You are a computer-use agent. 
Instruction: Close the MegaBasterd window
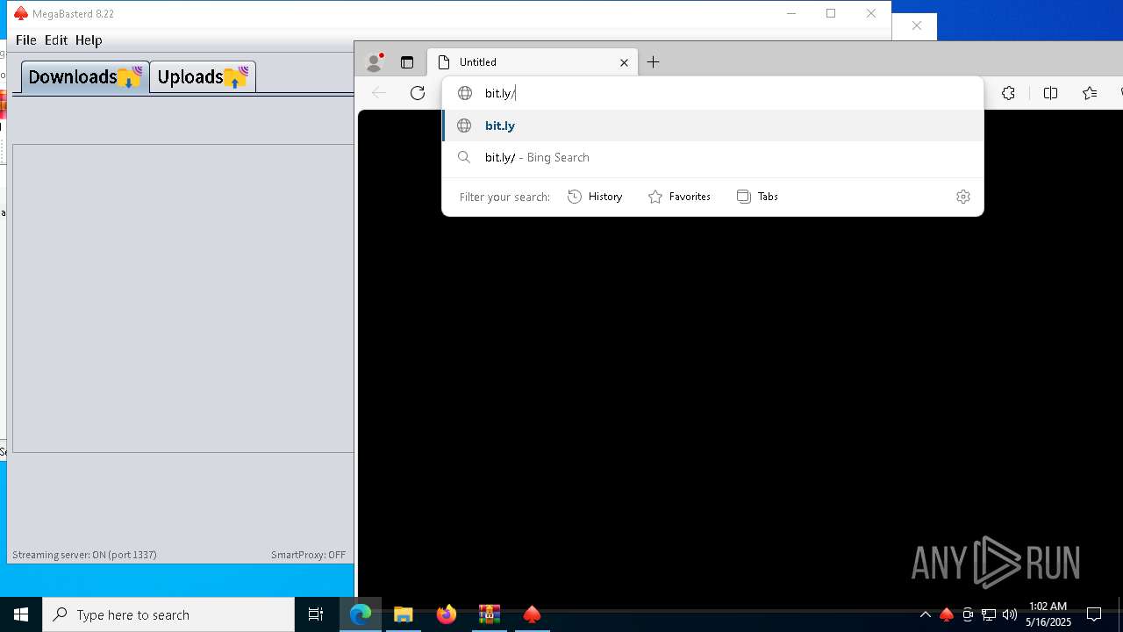pos(871,13)
